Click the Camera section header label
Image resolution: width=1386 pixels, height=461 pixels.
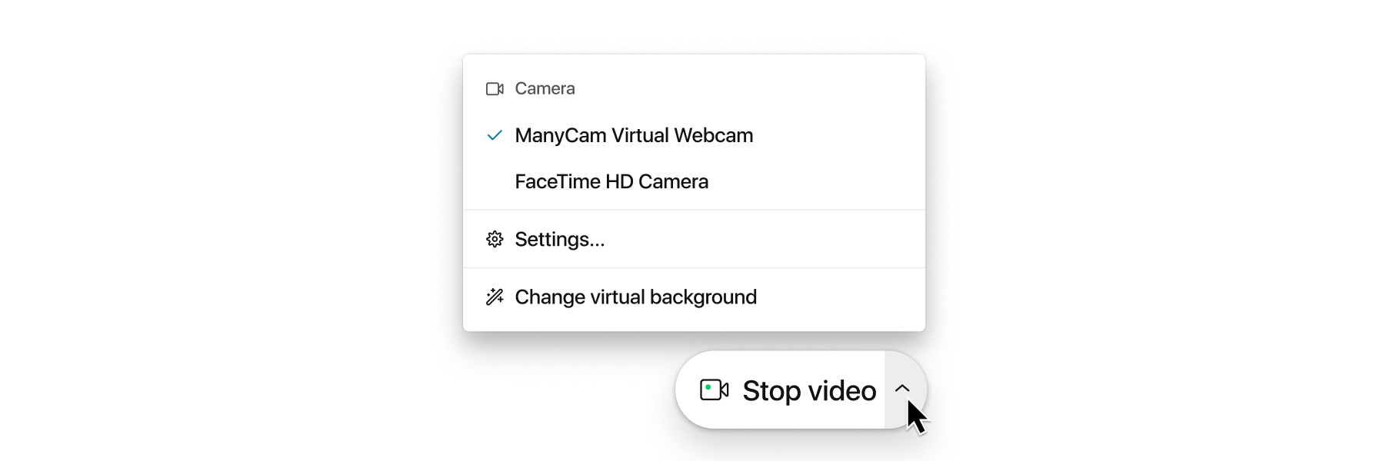(x=545, y=89)
